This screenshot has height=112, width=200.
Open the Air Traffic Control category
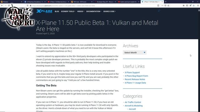[133, 102]
